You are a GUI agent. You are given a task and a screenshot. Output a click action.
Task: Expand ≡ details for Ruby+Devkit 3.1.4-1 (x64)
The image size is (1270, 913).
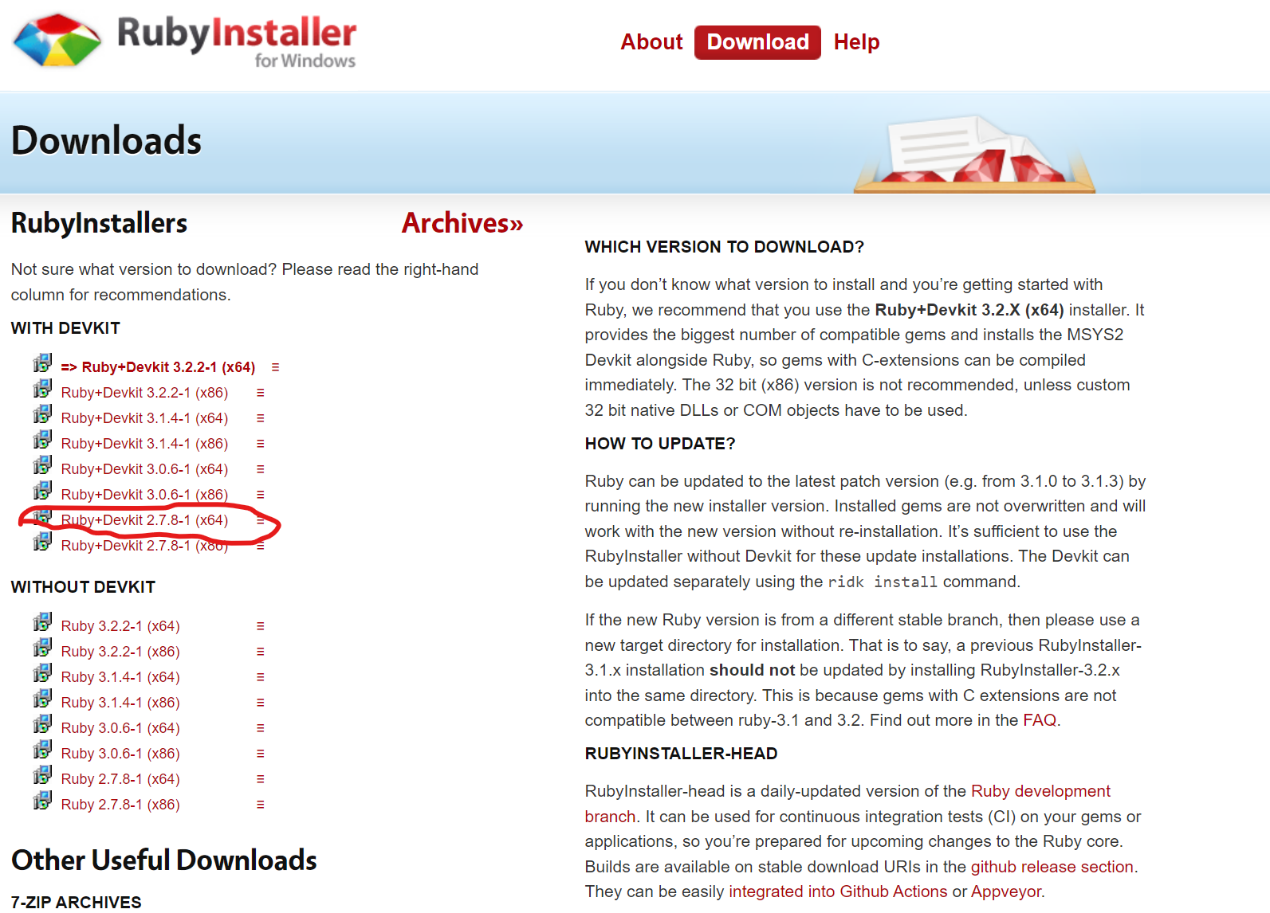(x=260, y=418)
